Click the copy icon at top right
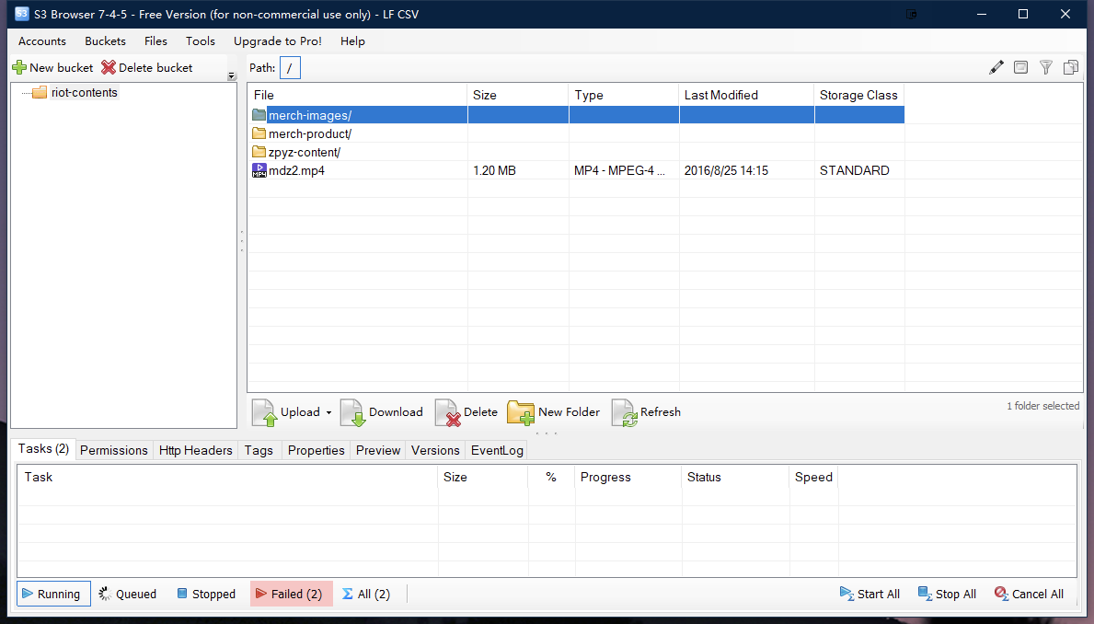 click(1071, 67)
